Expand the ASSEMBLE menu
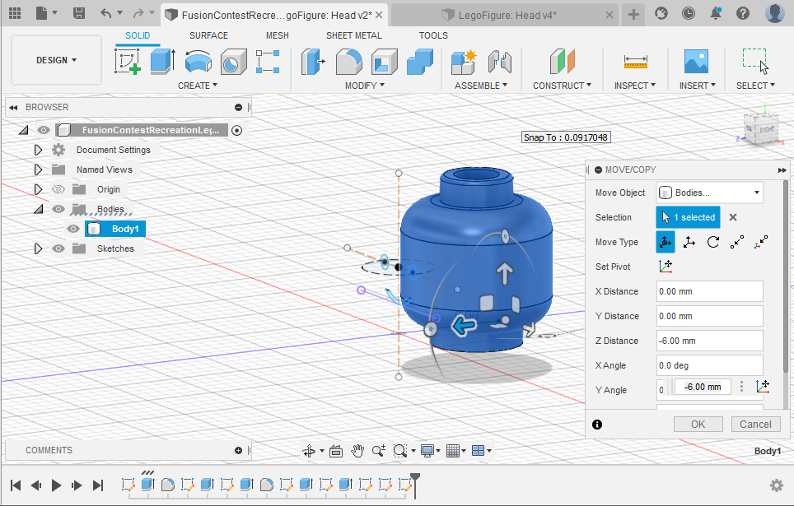Screen dimensions: 794x506 click(x=480, y=86)
